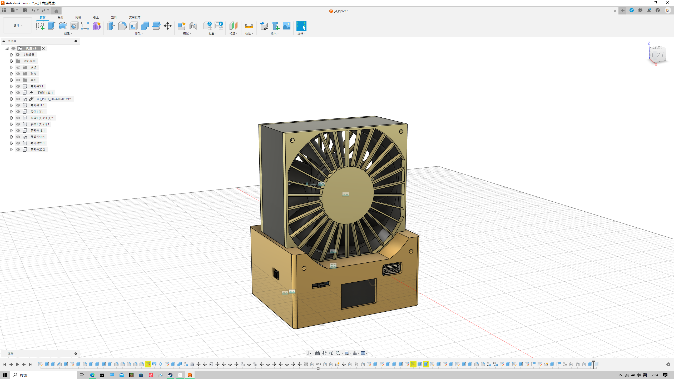Activate the 风扇 v21 root component radio
The image size is (674, 379).
pyautogui.click(x=44, y=48)
